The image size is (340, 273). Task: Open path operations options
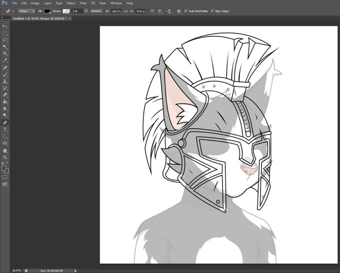[x=152, y=11]
